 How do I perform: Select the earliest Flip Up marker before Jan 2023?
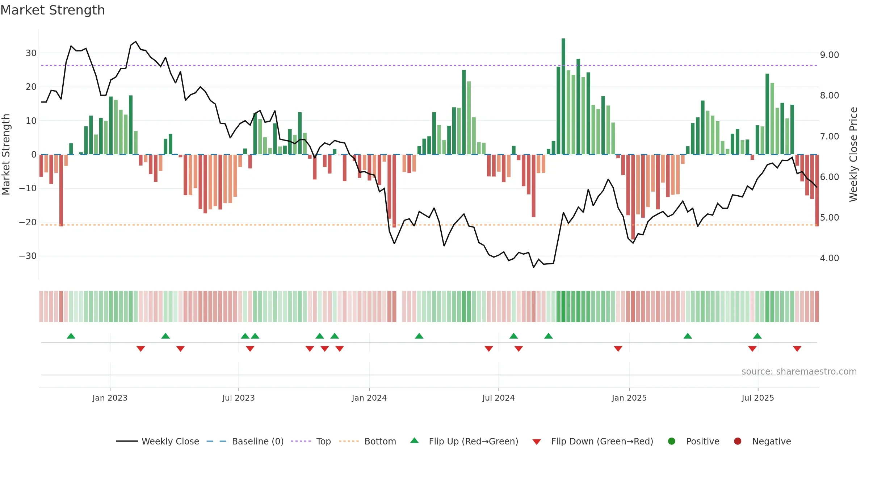71,336
